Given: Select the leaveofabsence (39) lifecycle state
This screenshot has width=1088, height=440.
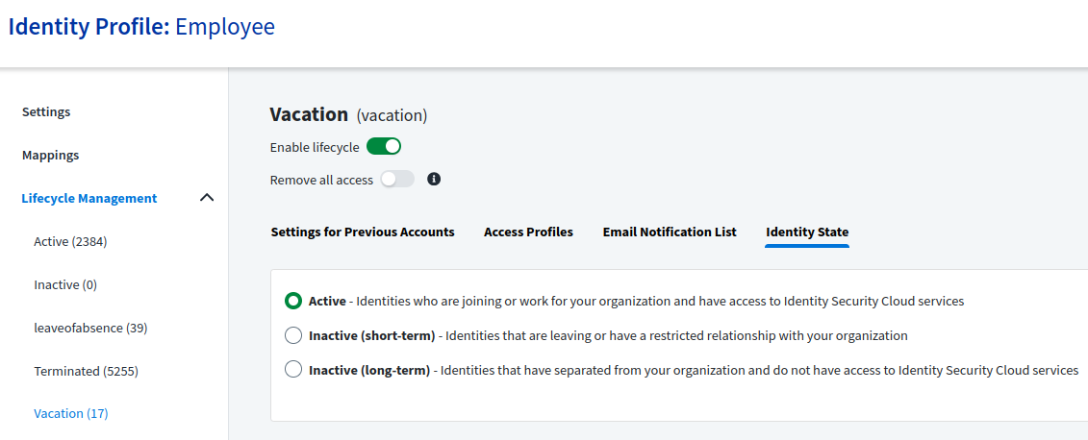Looking at the screenshot, I should coord(90,328).
